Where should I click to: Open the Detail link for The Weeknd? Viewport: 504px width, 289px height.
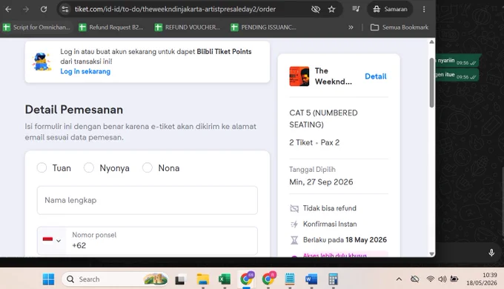[x=376, y=76]
